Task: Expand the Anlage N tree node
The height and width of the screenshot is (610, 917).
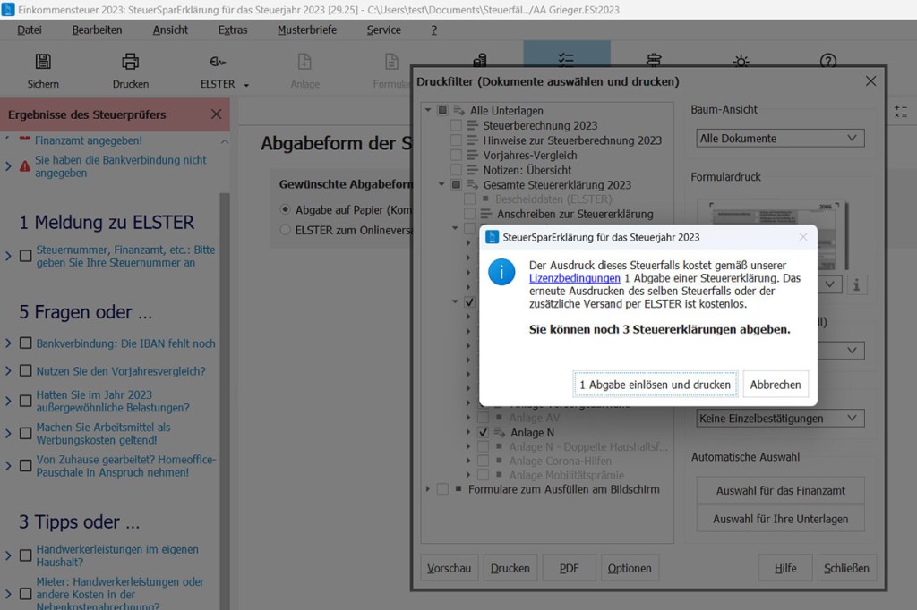Action: pos(467,432)
